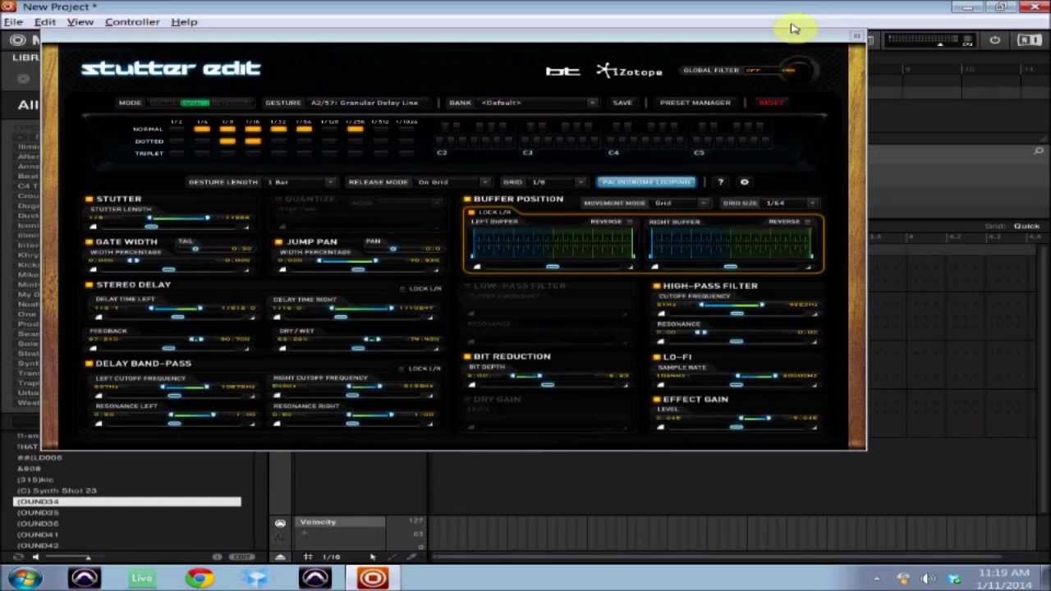This screenshot has height=591, width=1051.
Task: Open the Stutter Edit settings gear icon
Action: point(745,182)
